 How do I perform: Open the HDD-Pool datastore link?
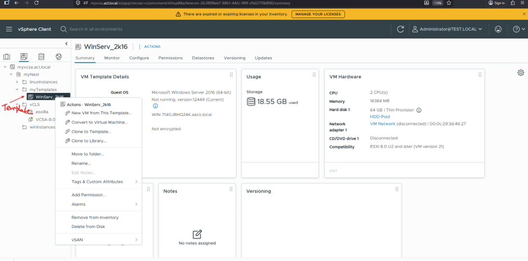click(380, 116)
